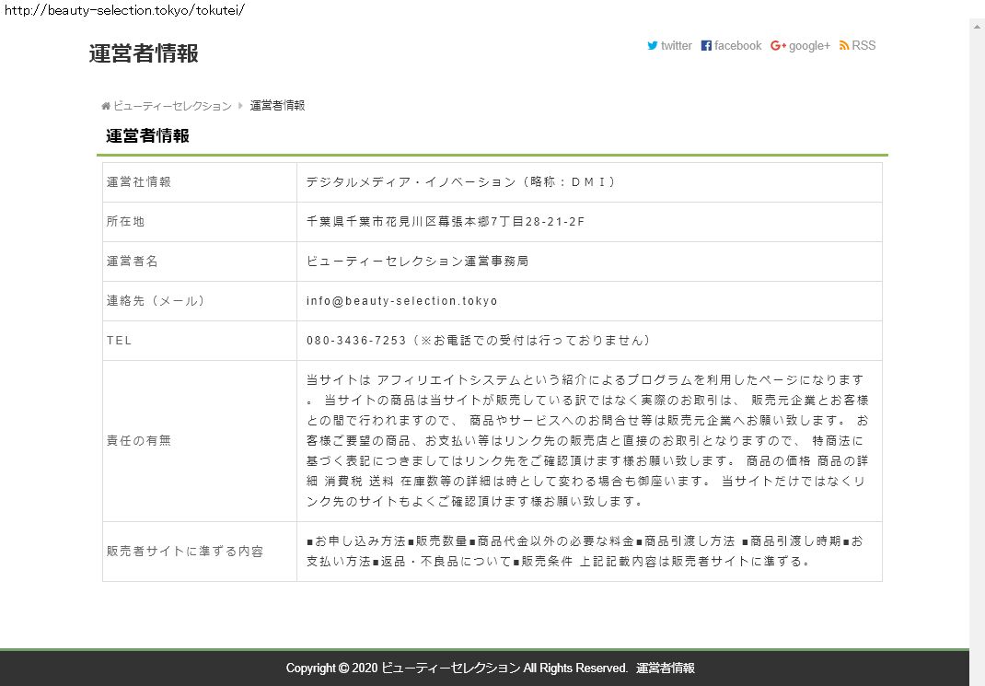The width and height of the screenshot is (985, 686).
Task: Click the breadcrumb separator arrow
Action: [240, 106]
